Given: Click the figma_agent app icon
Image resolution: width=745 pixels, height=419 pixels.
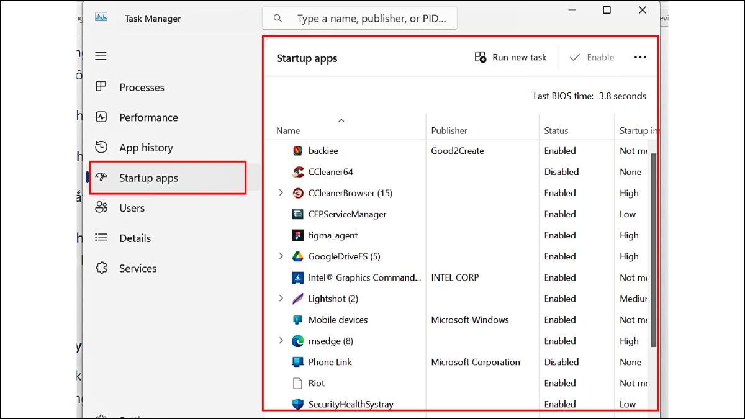Looking at the screenshot, I should point(297,235).
